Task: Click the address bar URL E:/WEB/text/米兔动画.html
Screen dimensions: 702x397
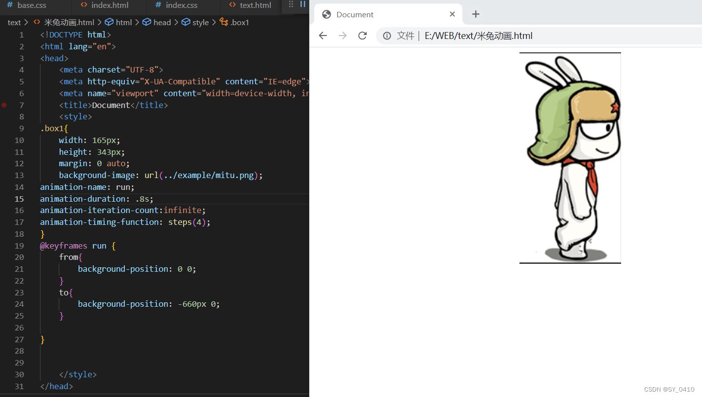Action: coord(479,36)
